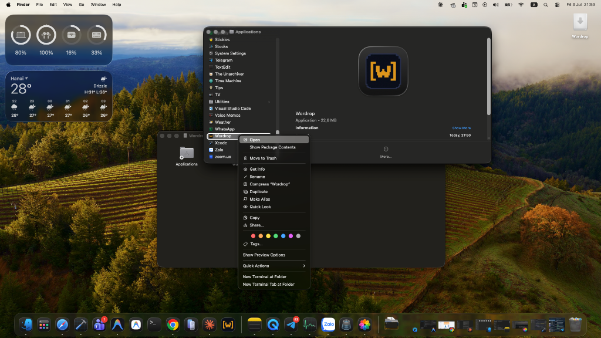This screenshot has width=601, height=338.
Task: Open Spotlight search in the menu bar
Action: tap(545, 5)
